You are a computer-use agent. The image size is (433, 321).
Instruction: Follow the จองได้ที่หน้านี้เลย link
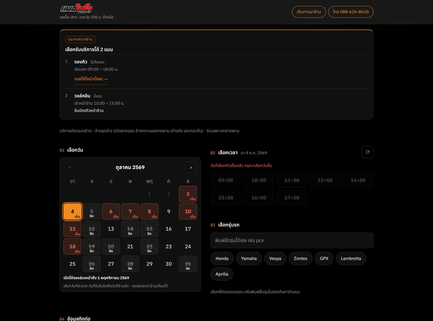click(91, 79)
